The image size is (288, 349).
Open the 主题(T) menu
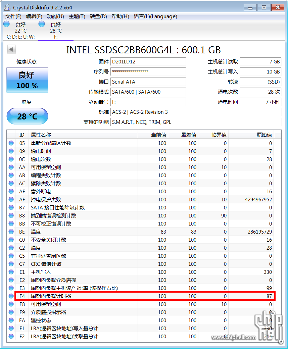click(x=77, y=16)
